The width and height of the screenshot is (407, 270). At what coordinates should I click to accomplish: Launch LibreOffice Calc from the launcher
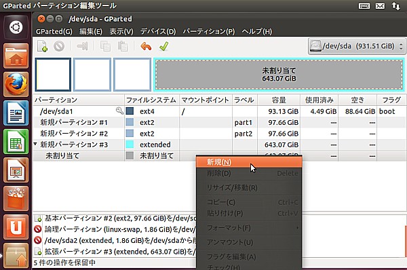pos(16,142)
